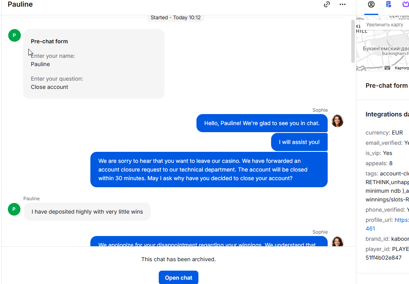Click Pauline's green avatar beside deposit message
Viewport: 409px width, 284px height.
click(x=14, y=209)
